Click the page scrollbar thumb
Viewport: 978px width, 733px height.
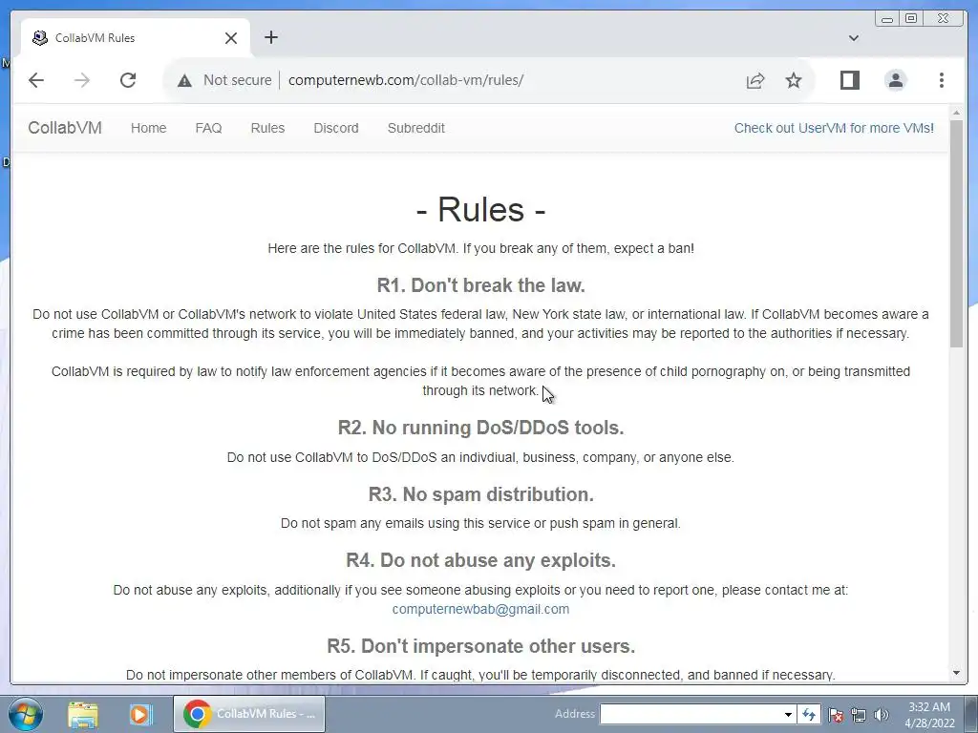(956, 234)
